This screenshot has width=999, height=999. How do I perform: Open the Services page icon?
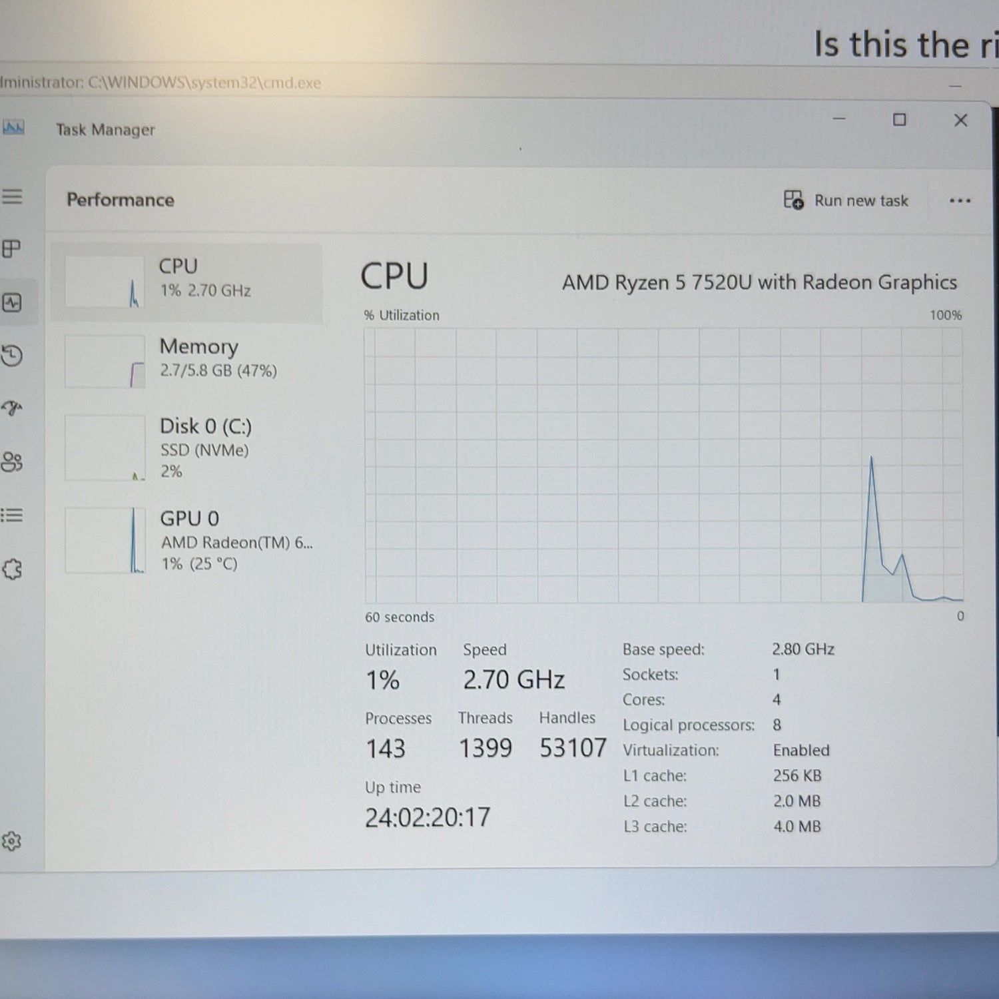coord(12,569)
